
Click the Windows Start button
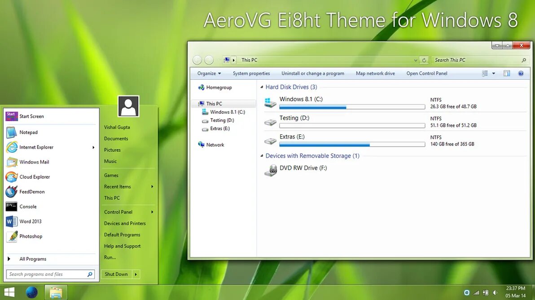9,292
